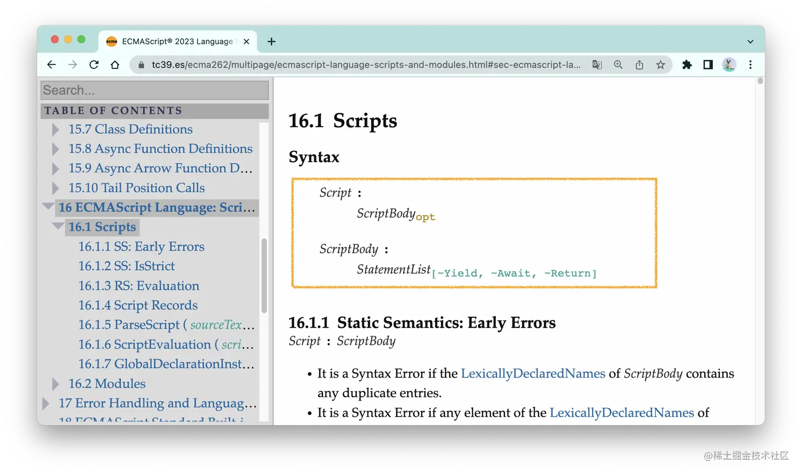The height and width of the screenshot is (474, 802).
Task: Bookmark this page with the star icon
Action: 660,64
